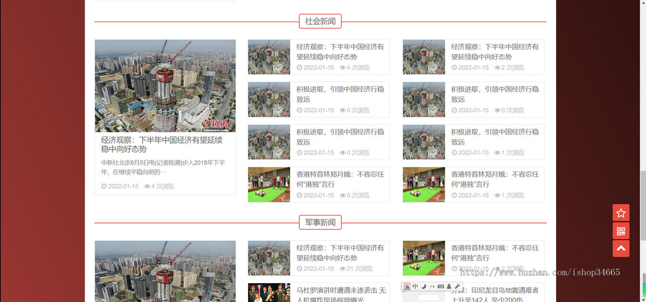Open 香港特首林郑月娥 title with 0 views

pos(340,179)
